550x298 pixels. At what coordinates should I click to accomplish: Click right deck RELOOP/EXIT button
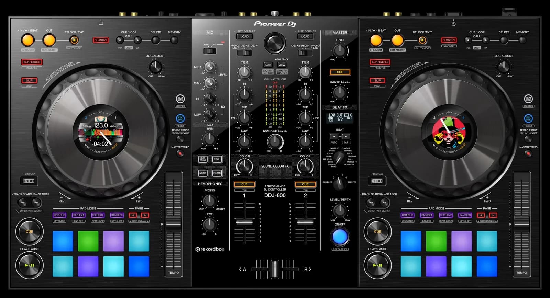[422, 40]
